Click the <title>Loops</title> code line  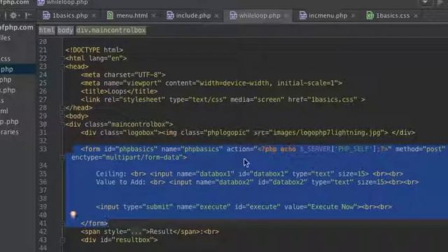coord(119,92)
